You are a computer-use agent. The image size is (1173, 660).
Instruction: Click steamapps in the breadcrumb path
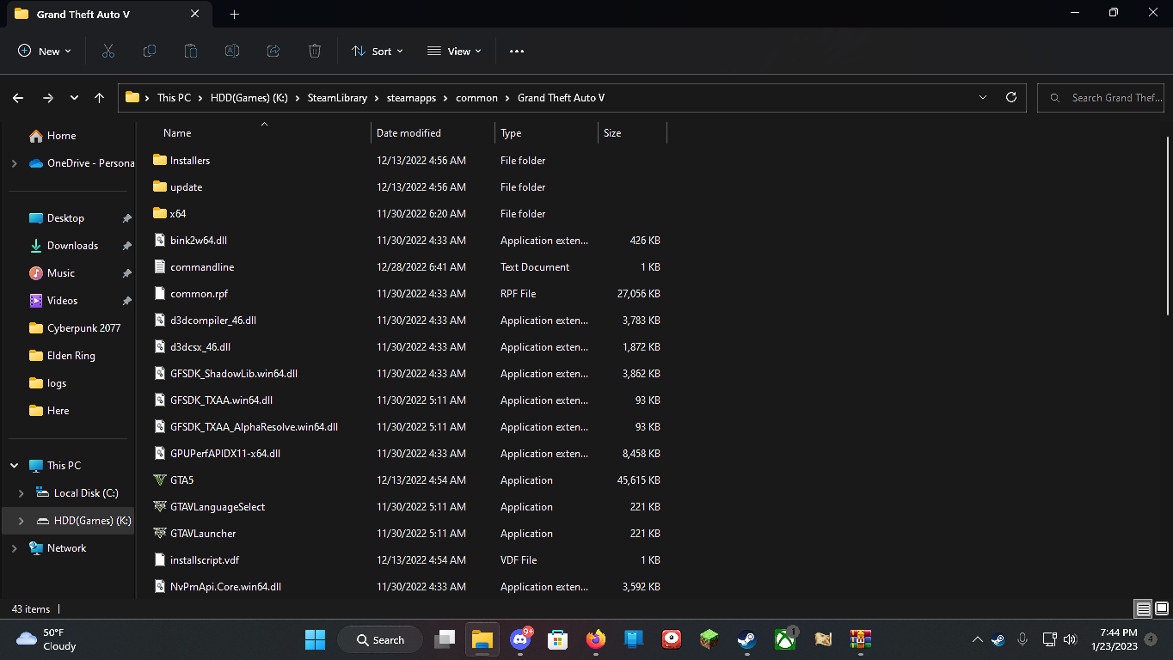pyautogui.click(x=412, y=98)
